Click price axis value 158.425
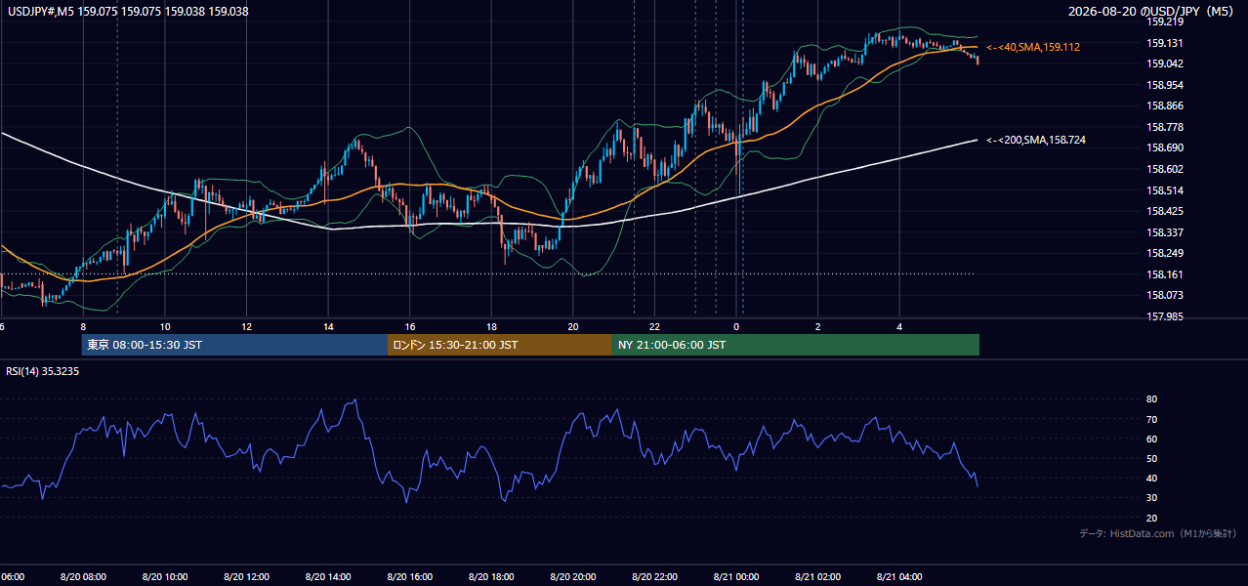Viewport: 1248px width, 586px height. [1164, 211]
